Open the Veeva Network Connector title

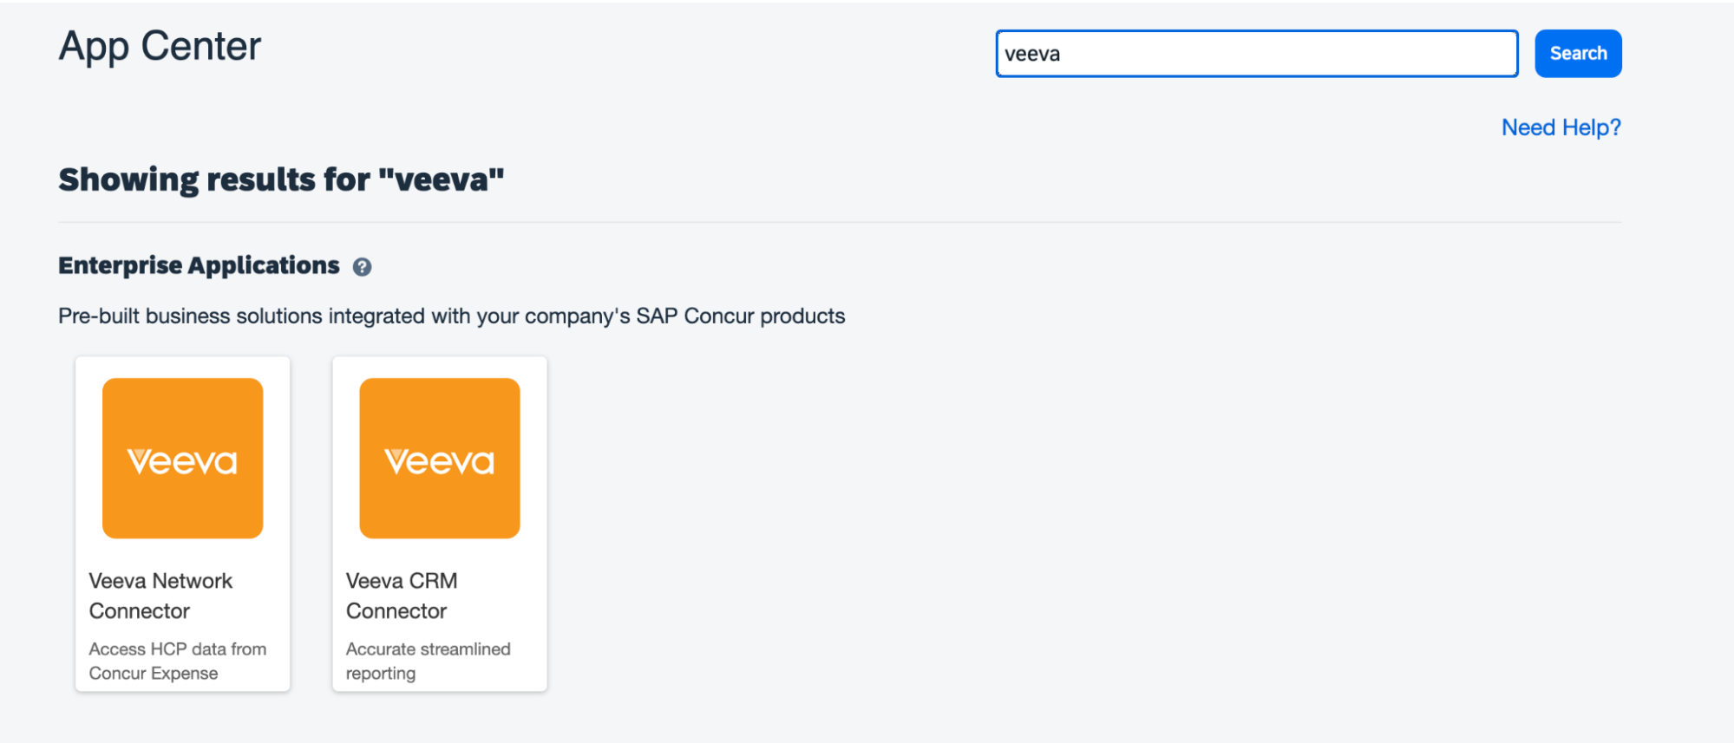click(160, 581)
